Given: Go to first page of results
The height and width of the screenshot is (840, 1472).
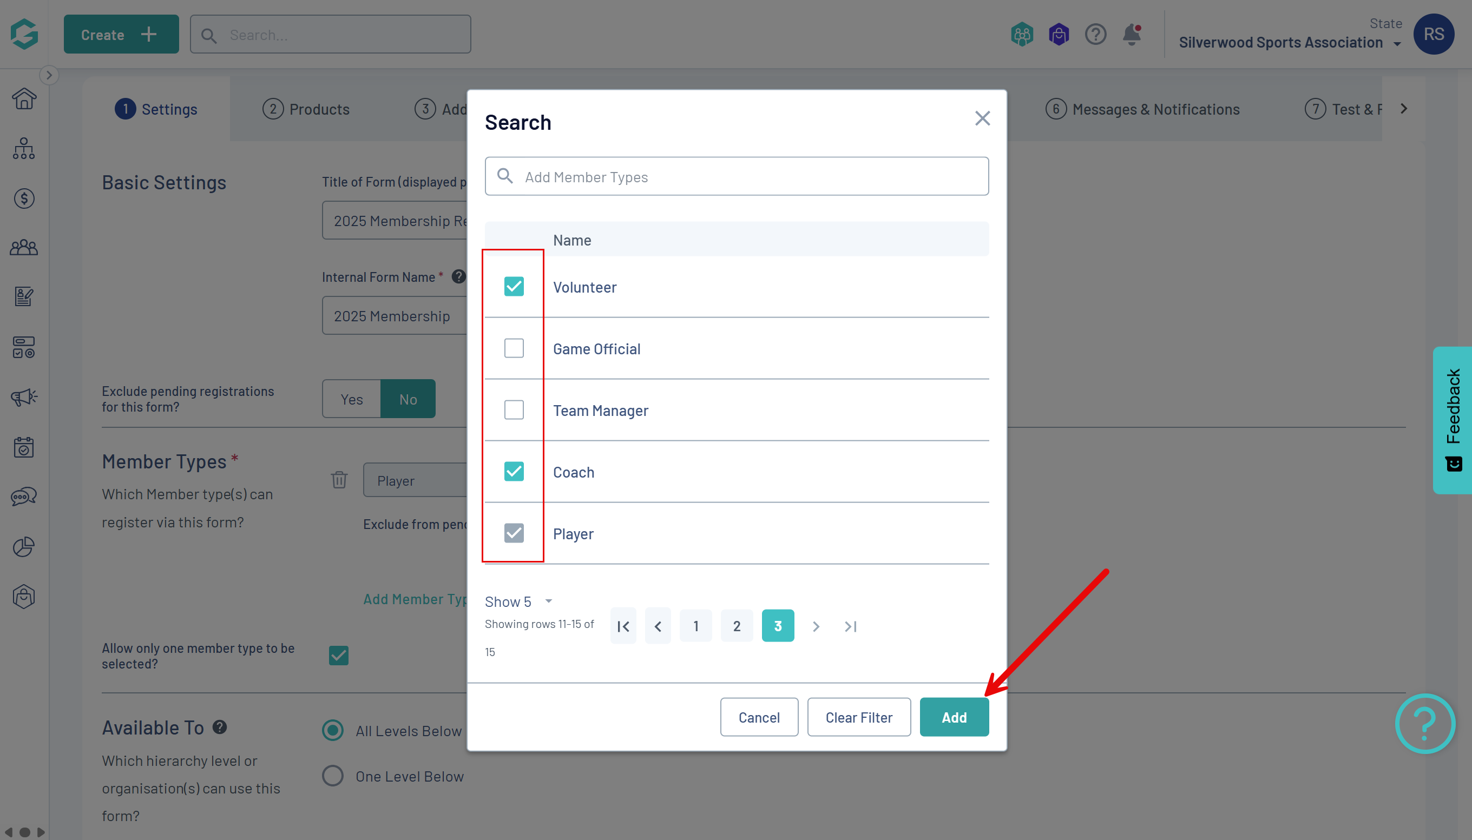Looking at the screenshot, I should point(623,626).
